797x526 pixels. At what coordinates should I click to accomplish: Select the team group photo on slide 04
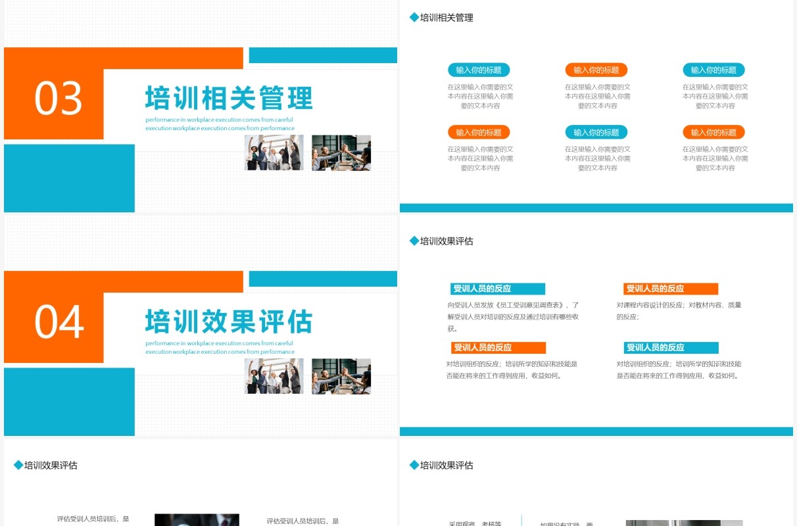274,376
